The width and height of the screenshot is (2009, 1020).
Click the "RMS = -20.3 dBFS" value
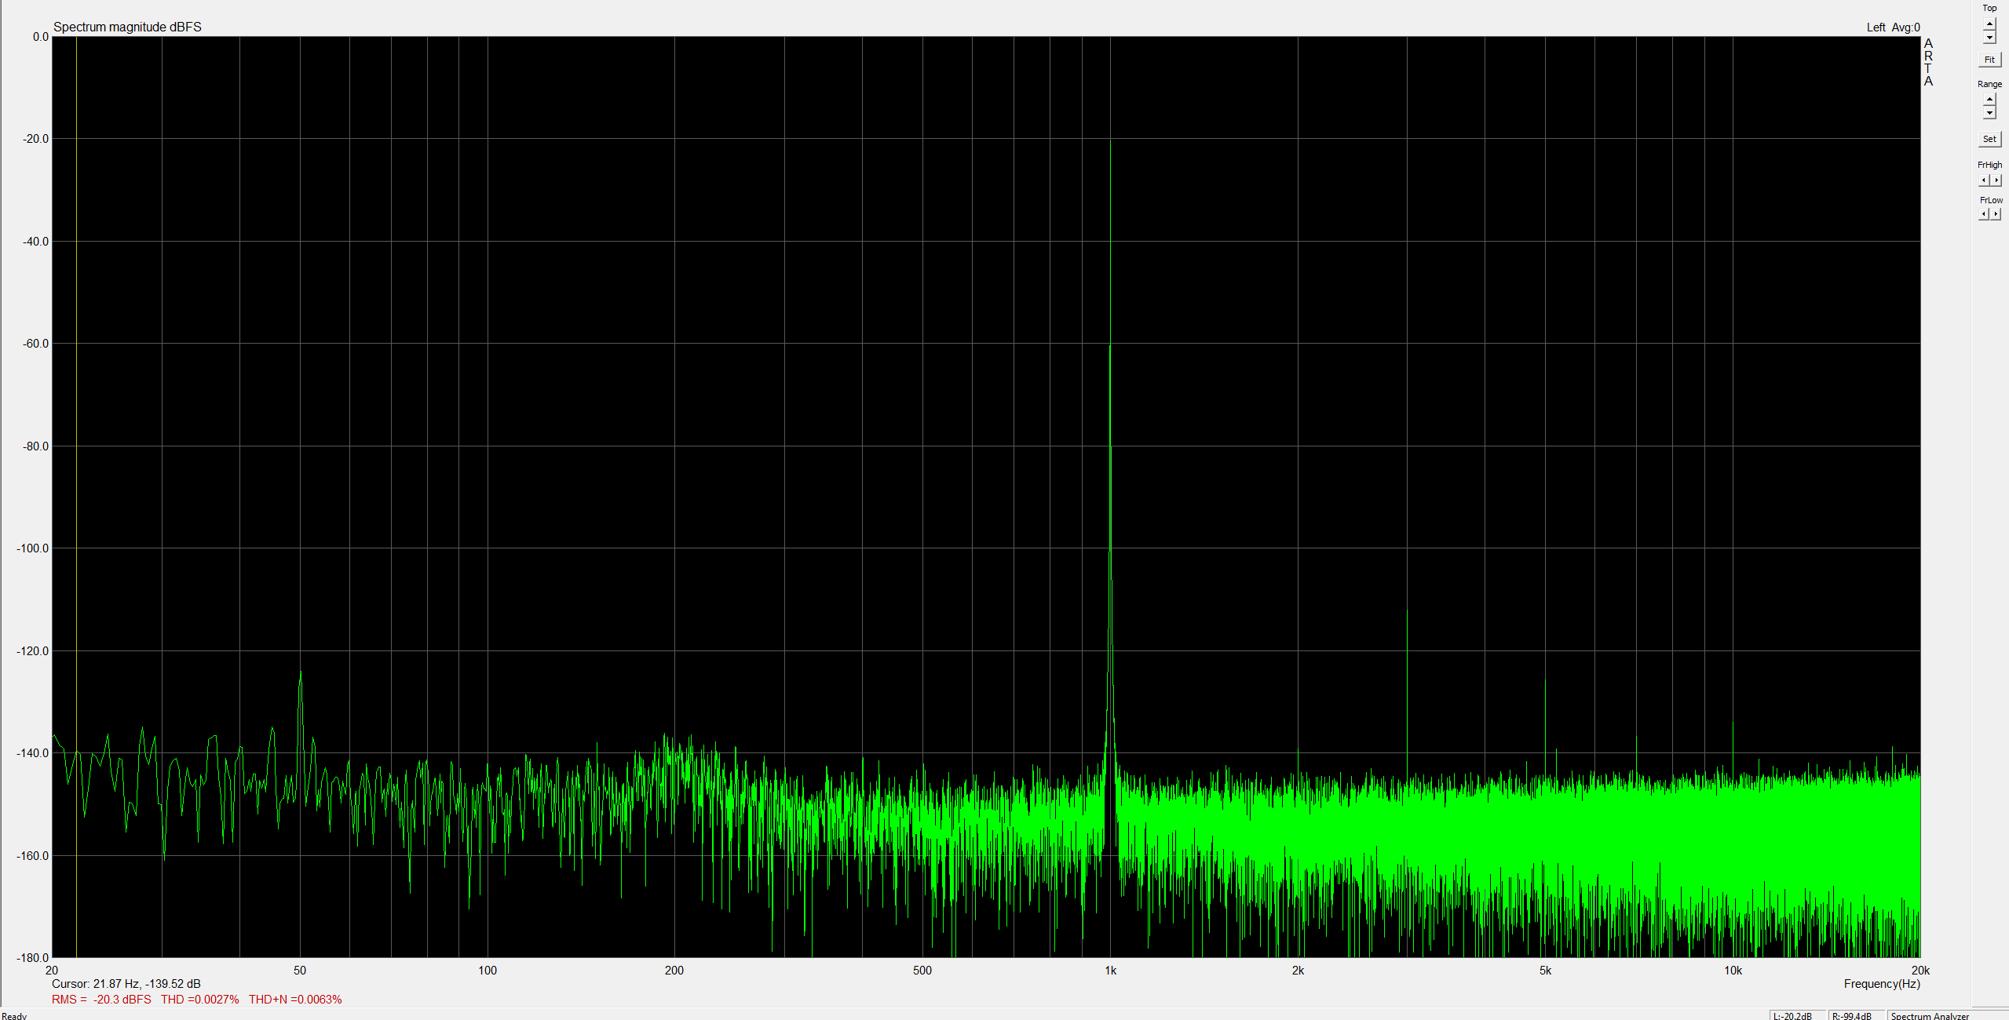(x=101, y=1000)
